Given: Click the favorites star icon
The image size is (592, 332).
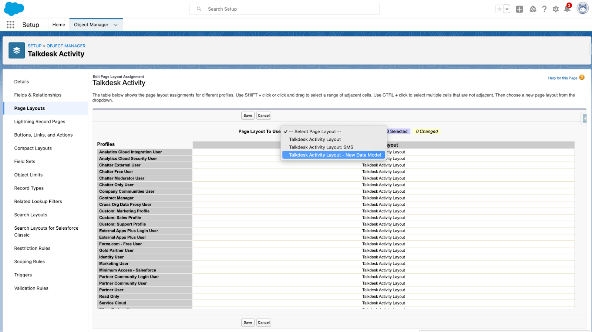Looking at the screenshot, I should [499, 9].
